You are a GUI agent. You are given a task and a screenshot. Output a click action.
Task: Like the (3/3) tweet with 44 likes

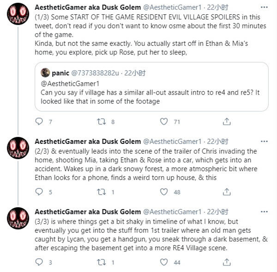click(163, 262)
